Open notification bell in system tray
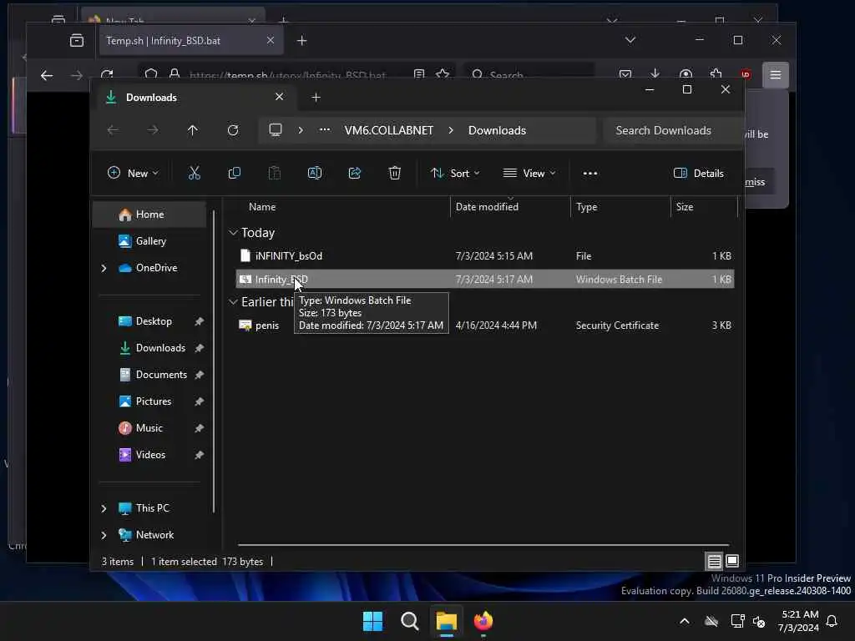 pyautogui.click(x=832, y=621)
